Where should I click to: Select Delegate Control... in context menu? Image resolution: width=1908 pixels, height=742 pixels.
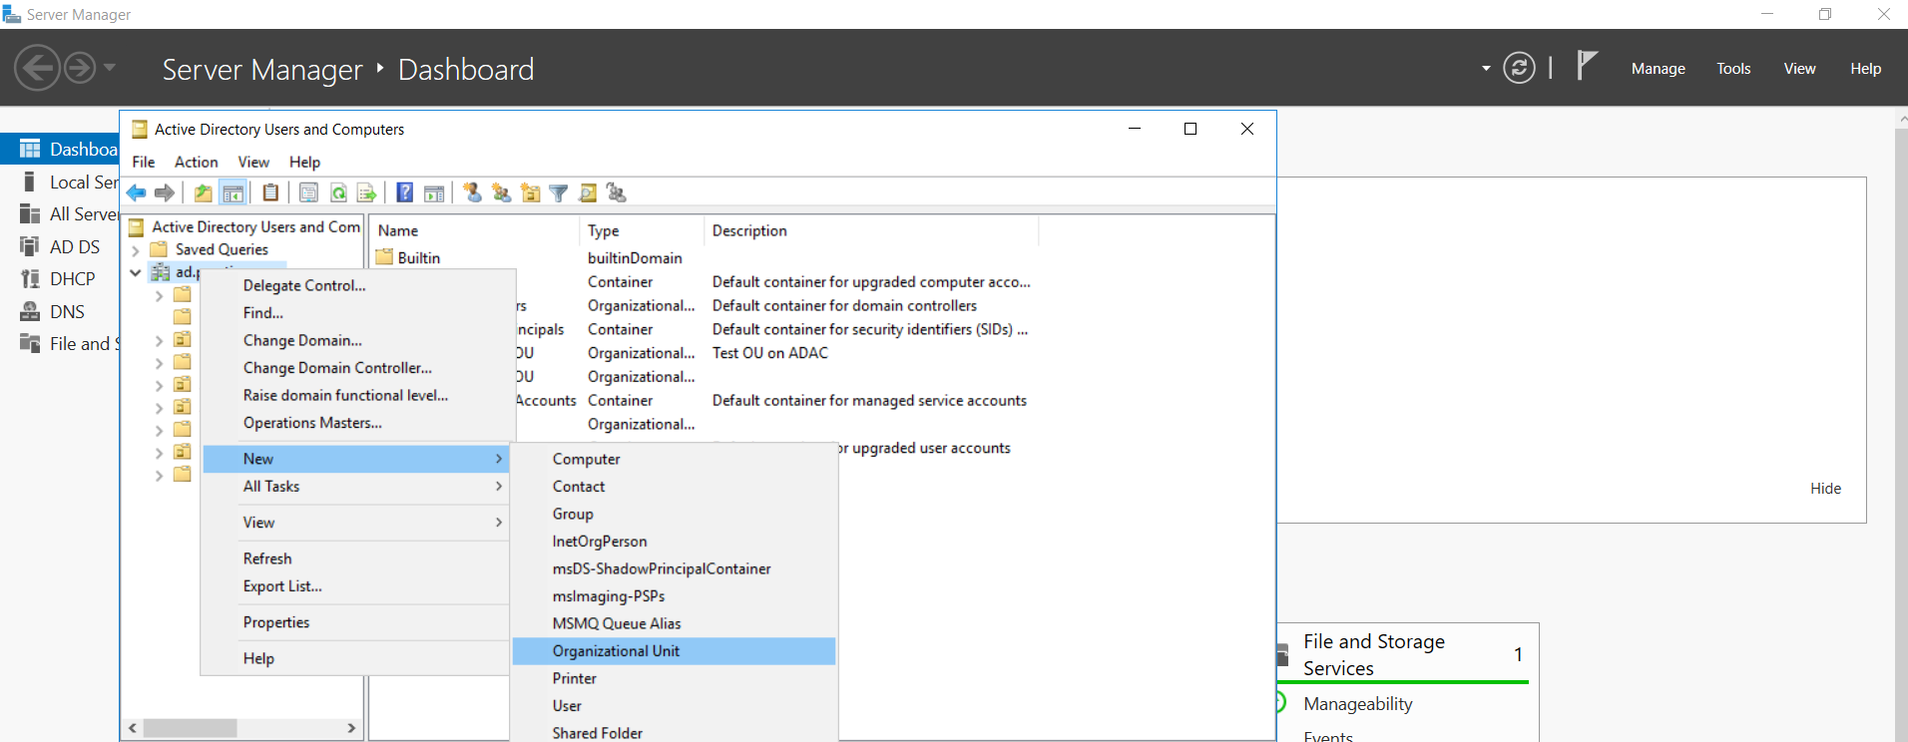pyautogui.click(x=355, y=285)
